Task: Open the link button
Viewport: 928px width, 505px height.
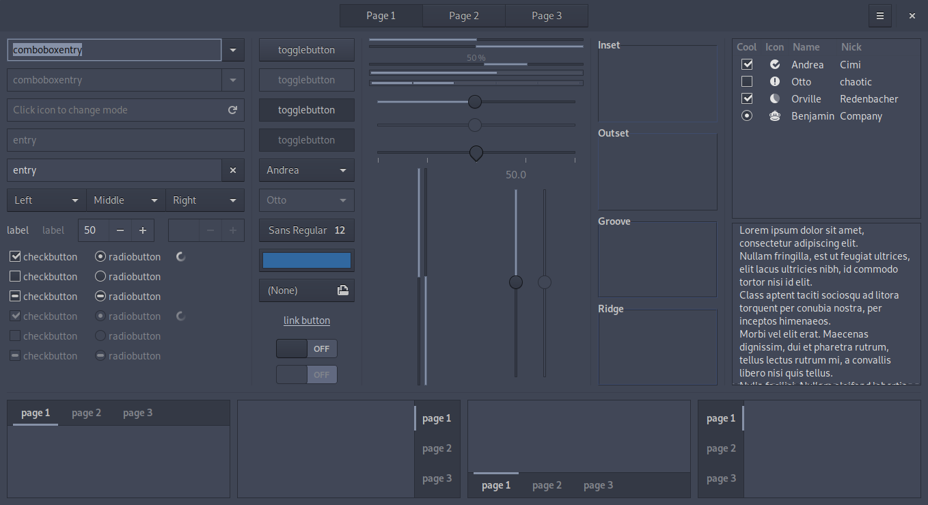Action: [x=307, y=320]
